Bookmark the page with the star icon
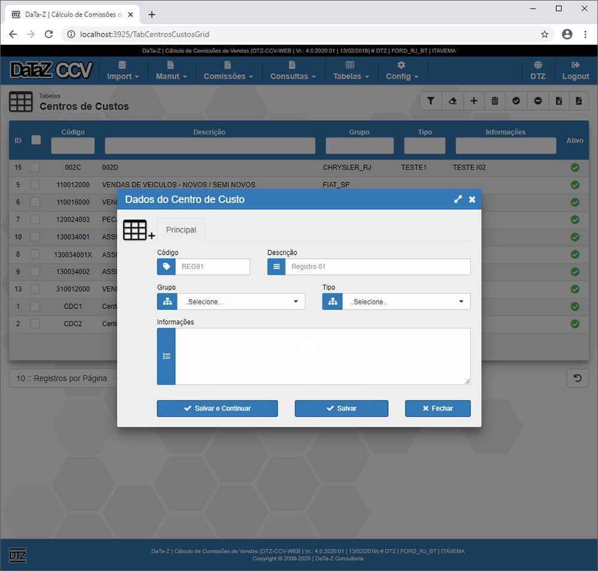This screenshot has height=571, width=598. pyautogui.click(x=545, y=34)
